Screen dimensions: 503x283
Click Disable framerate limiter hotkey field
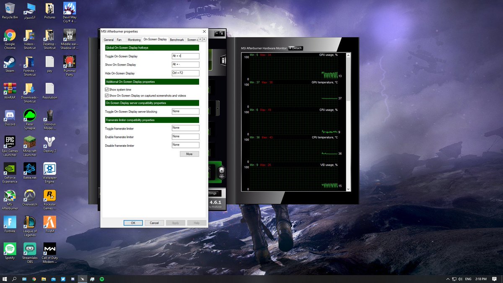(185, 145)
